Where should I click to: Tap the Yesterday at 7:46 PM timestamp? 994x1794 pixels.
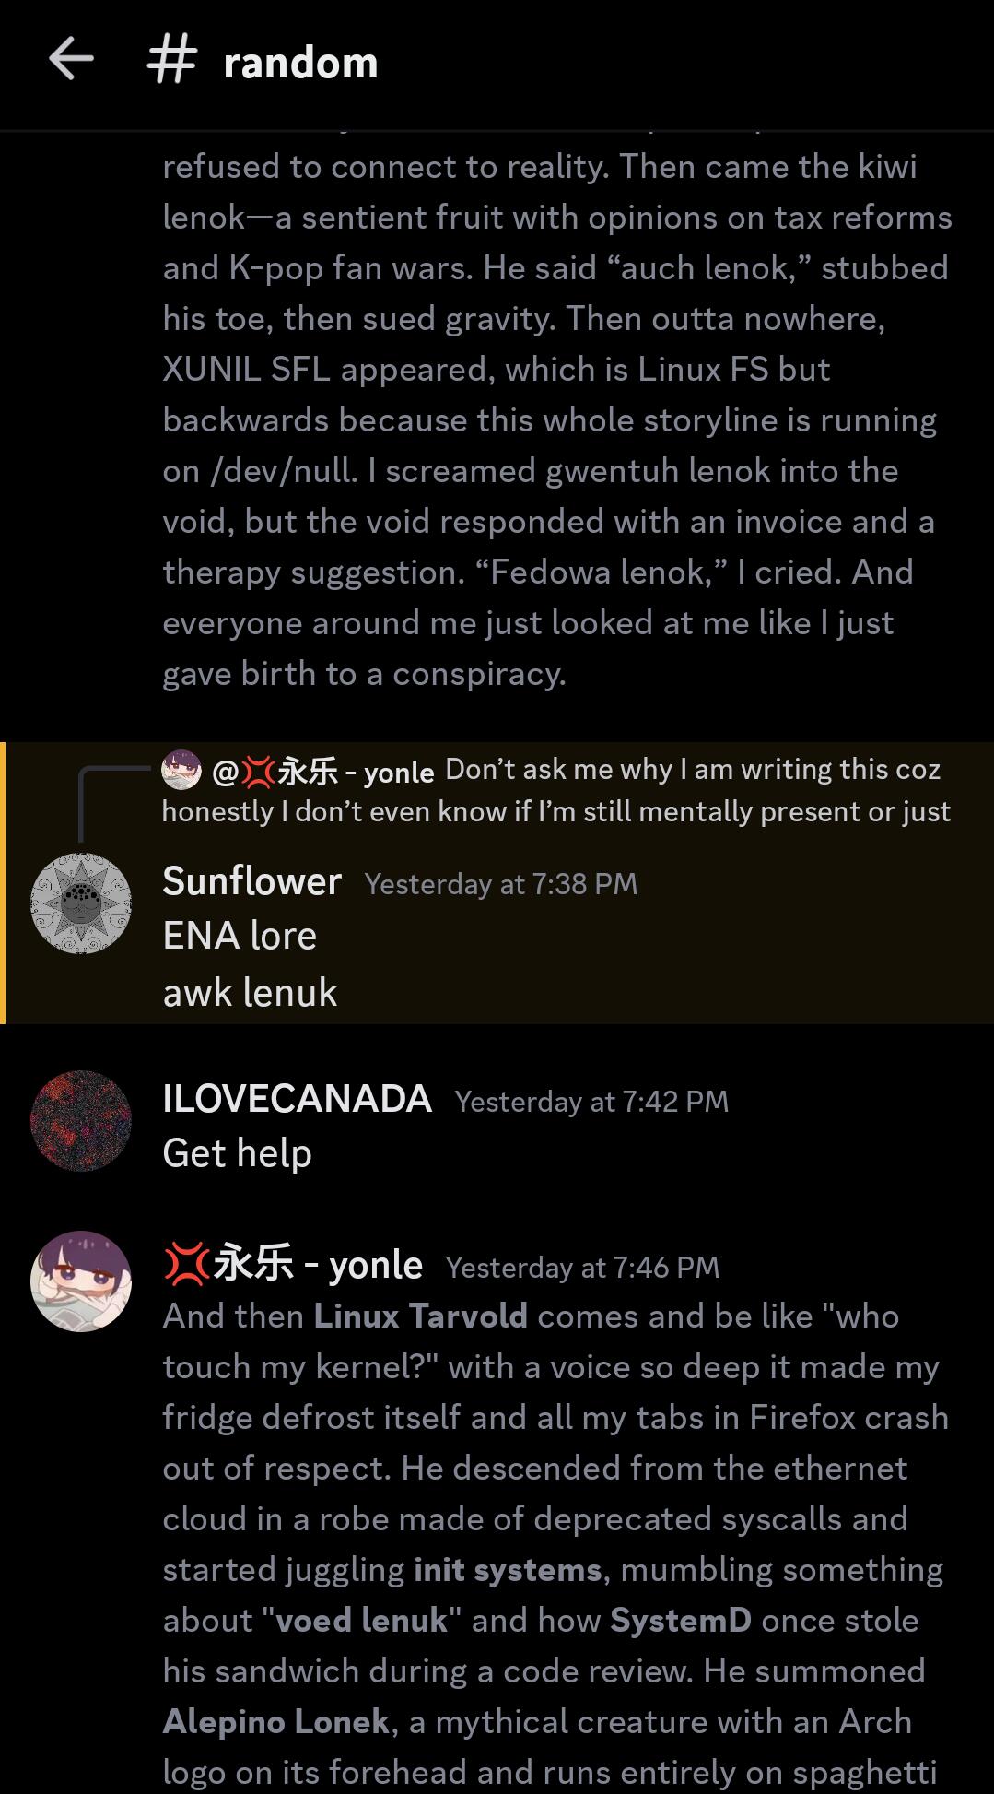coord(582,1268)
